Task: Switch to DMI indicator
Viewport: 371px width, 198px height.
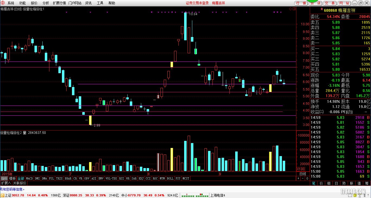Action: 37,178
